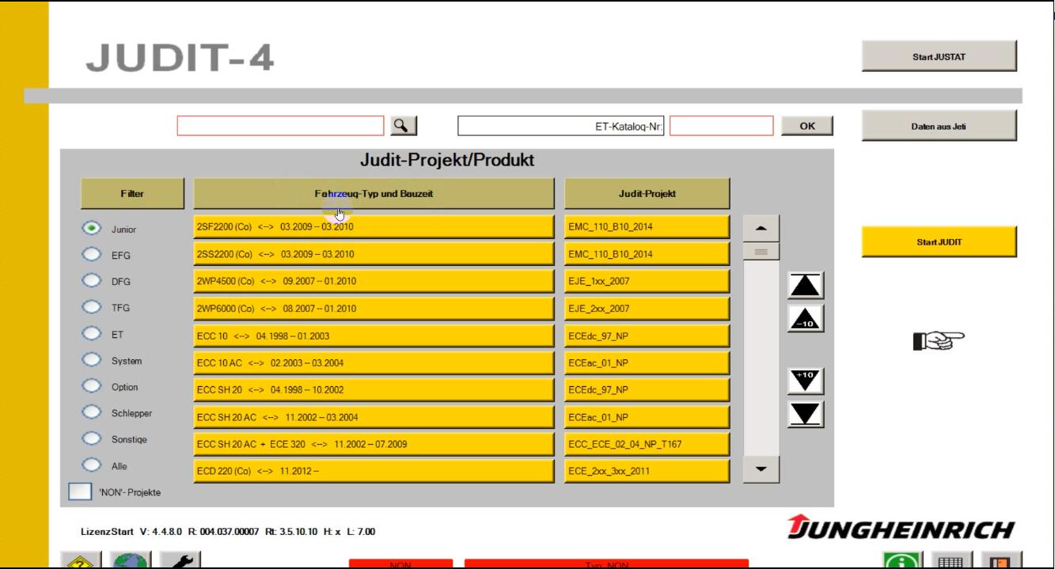Click the scrollbar down arrow
The width and height of the screenshot is (1055, 569).
pos(761,469)
